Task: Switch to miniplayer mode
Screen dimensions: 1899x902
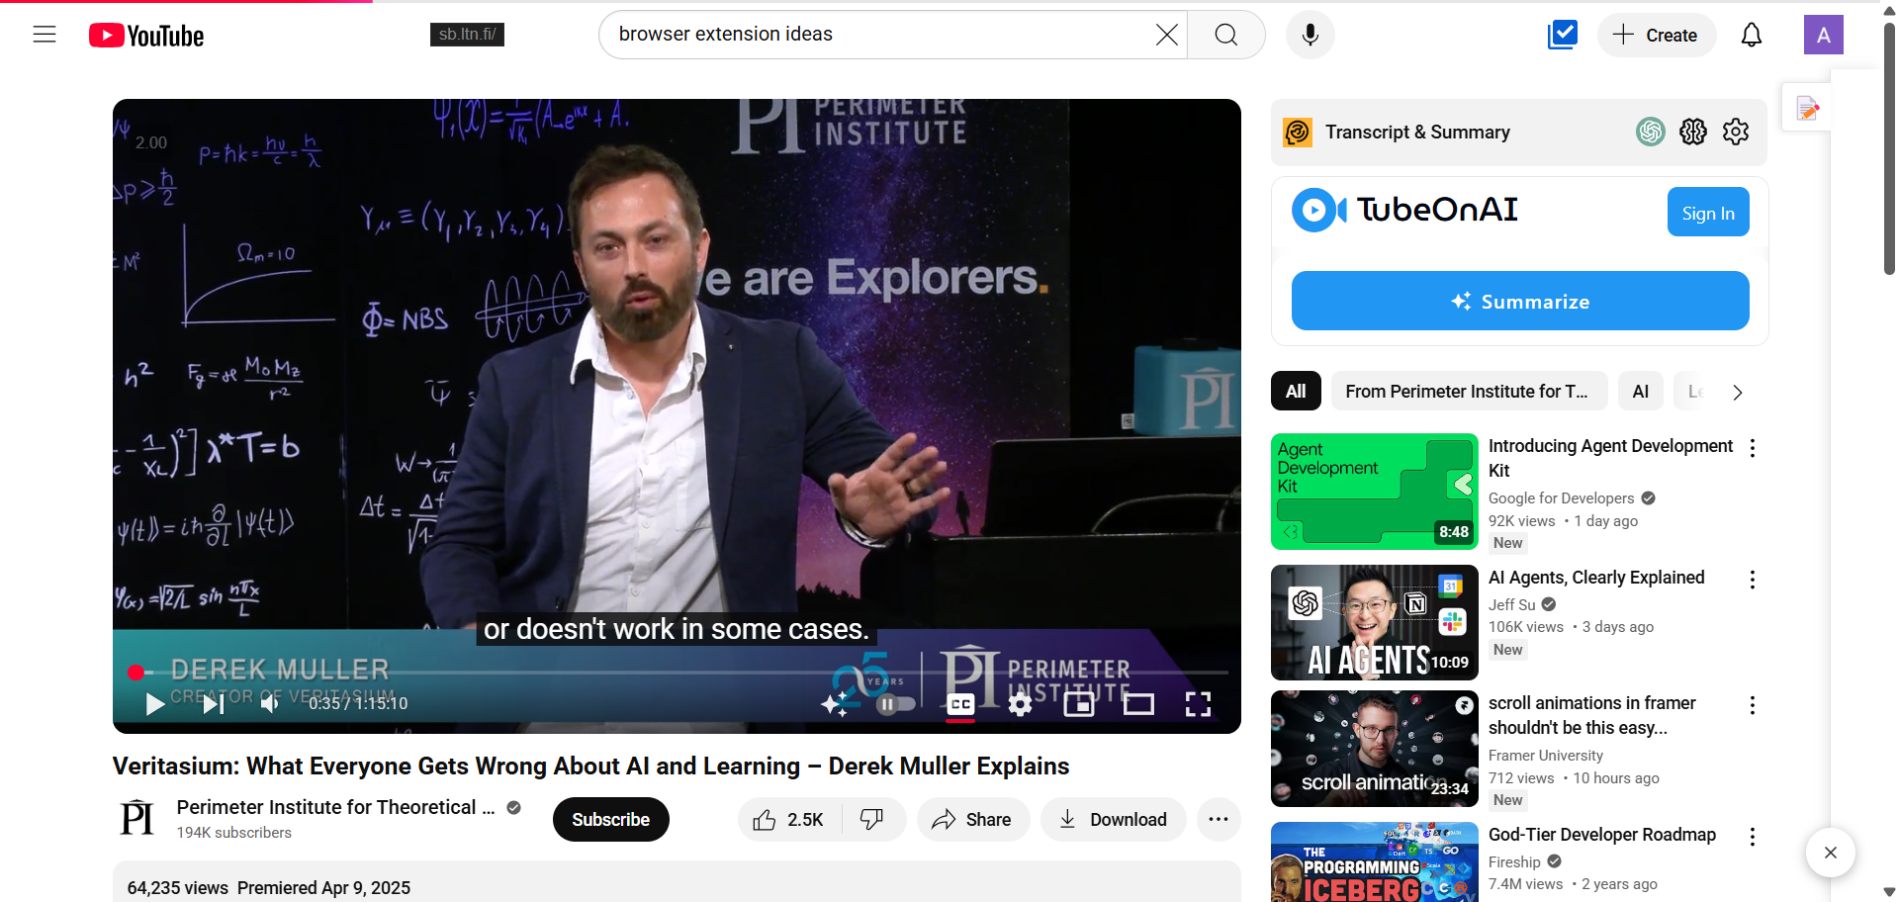Action: [x=1079, y=703]
